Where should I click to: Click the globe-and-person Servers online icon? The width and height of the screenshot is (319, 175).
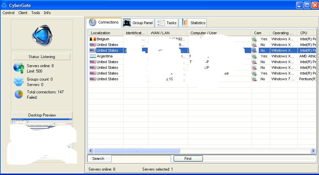(x=19, y=68)
